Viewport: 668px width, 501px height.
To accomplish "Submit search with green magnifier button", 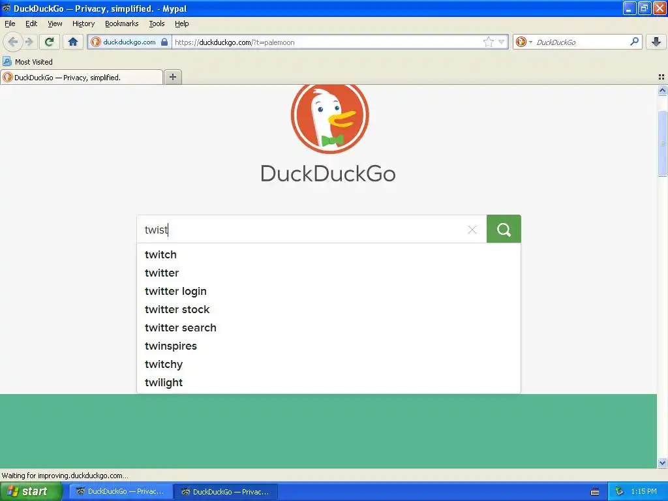I will (504, 229).
